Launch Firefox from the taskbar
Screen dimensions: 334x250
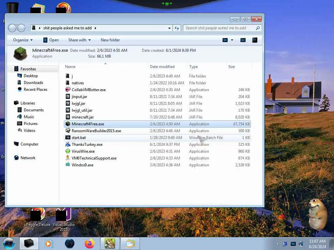click(x=90, y=243)
